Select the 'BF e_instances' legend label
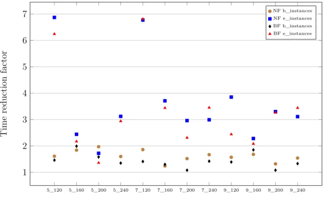Viewport: 323px width, 199px height. [292, 33]
